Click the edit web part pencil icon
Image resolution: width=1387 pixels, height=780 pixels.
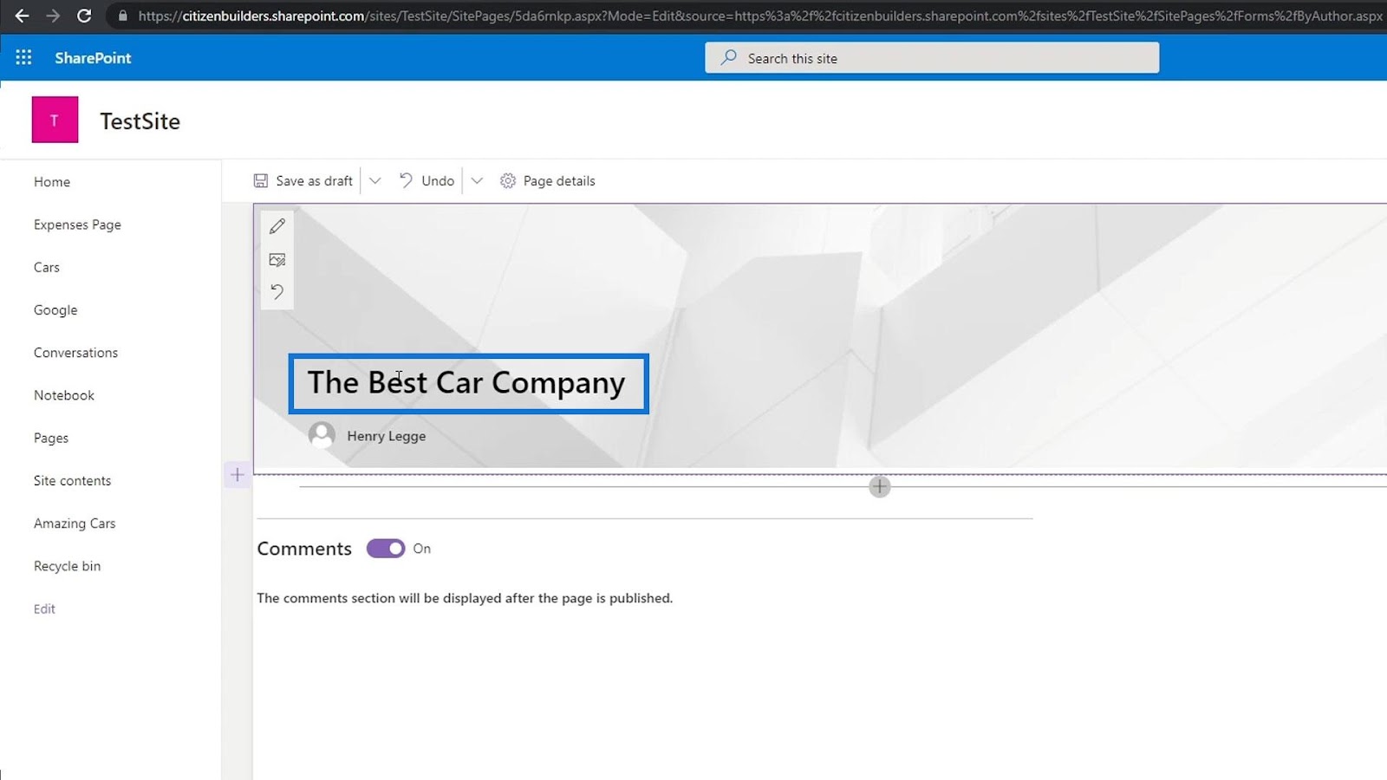click(277, 226)
